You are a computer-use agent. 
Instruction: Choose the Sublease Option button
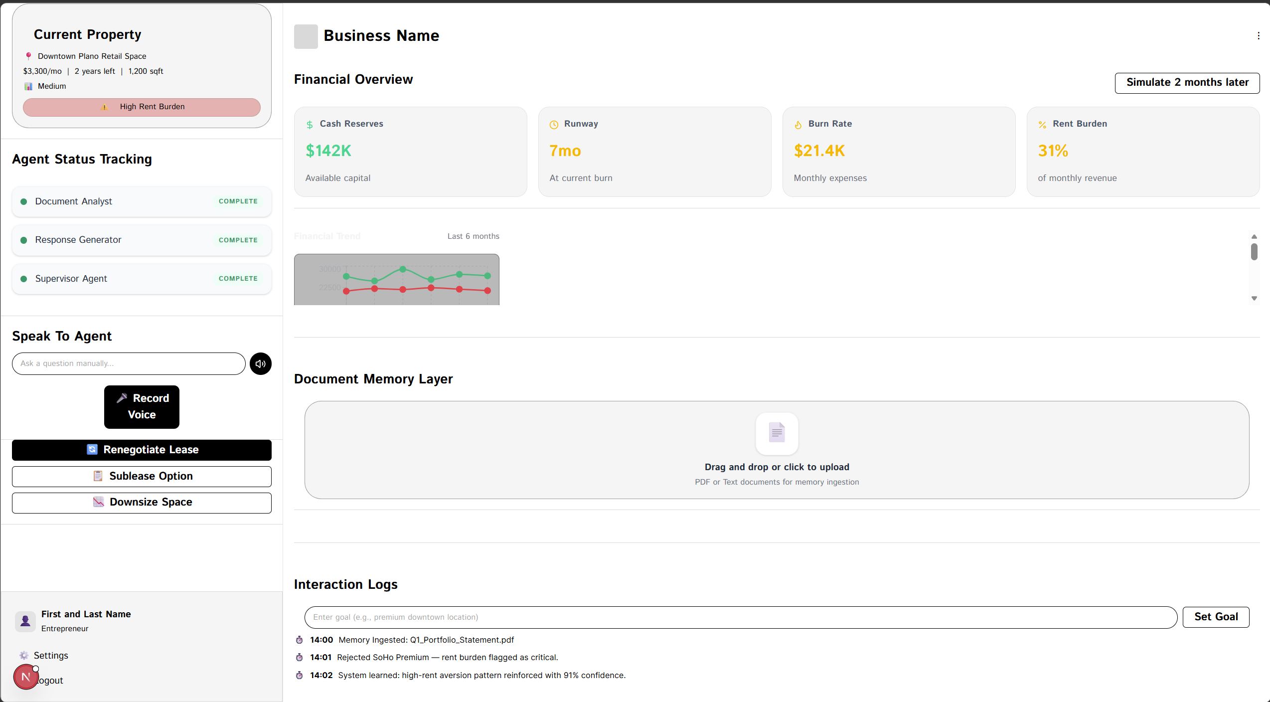pos(142,476)
